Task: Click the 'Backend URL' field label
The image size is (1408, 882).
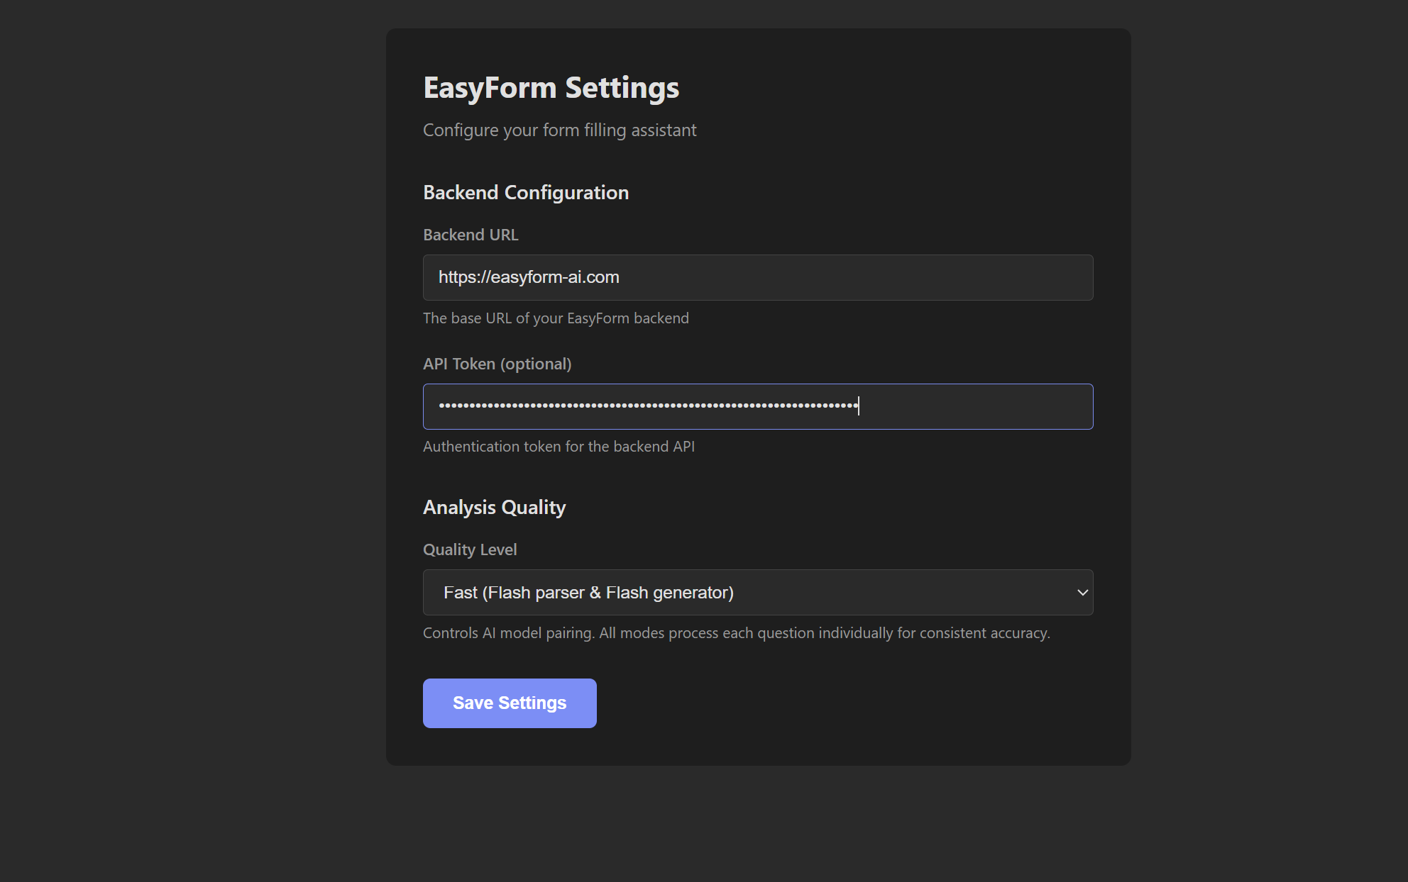Action: click(471, 235)
